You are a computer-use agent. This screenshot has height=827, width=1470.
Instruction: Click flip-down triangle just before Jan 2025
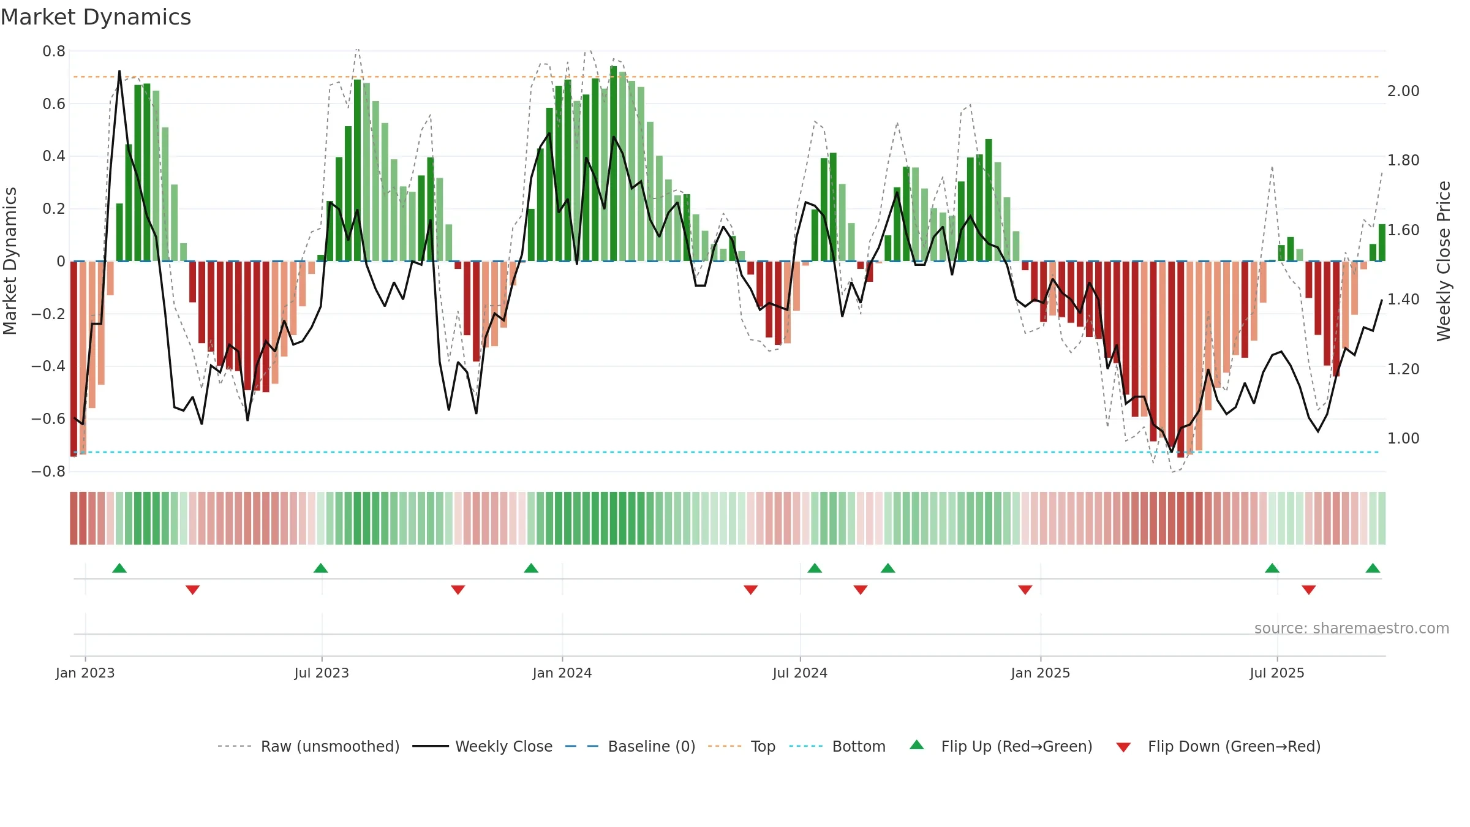1025,589
